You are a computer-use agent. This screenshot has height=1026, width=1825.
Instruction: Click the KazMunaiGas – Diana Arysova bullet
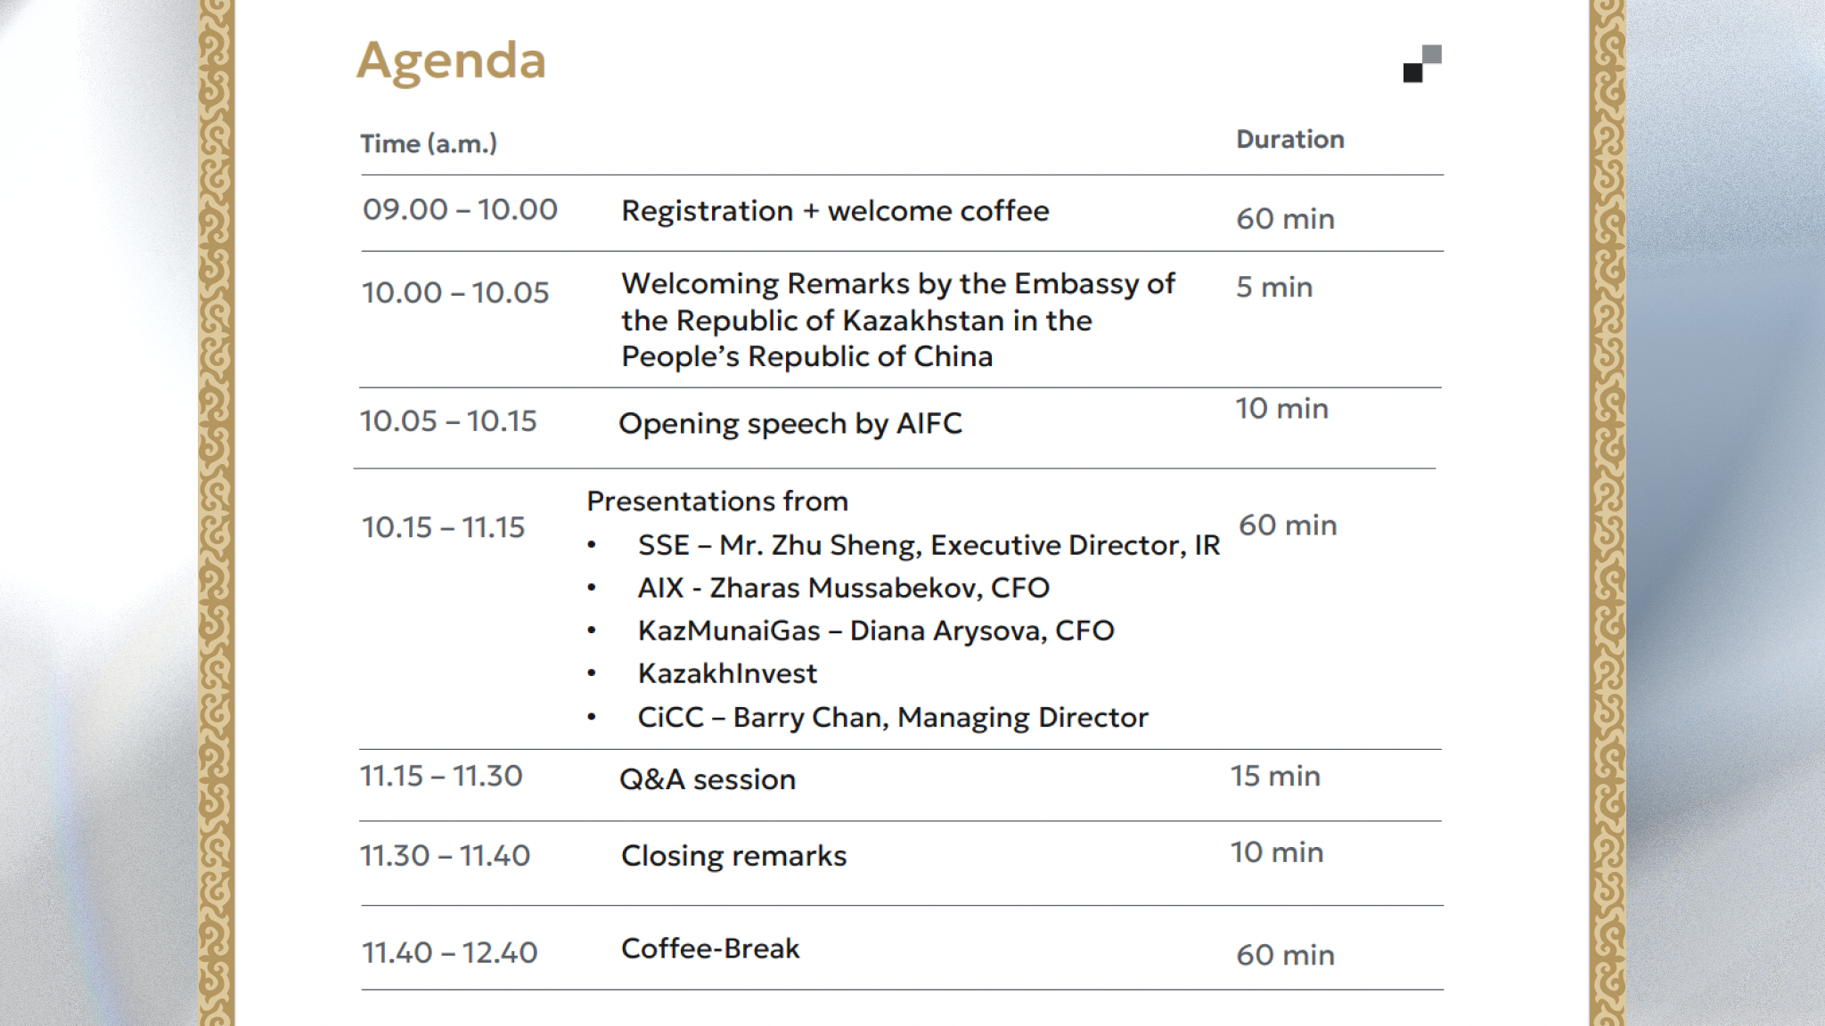click(876, 631)
